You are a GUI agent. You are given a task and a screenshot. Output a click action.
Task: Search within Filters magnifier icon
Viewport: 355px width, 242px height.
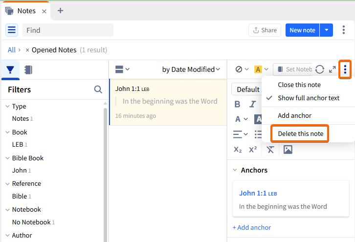98,89
